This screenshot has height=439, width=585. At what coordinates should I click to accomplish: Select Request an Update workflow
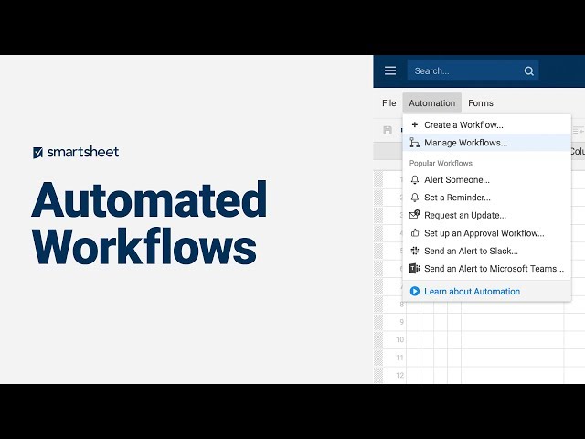coord(487,216)
